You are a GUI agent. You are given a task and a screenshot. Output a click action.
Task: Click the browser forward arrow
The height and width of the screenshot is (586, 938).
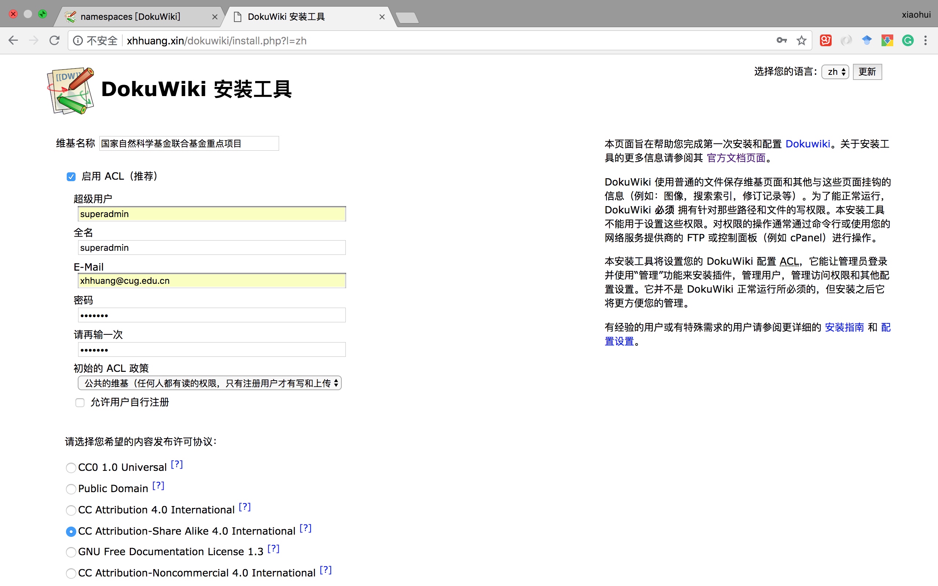pyautogui.click(x=34, y=40)
